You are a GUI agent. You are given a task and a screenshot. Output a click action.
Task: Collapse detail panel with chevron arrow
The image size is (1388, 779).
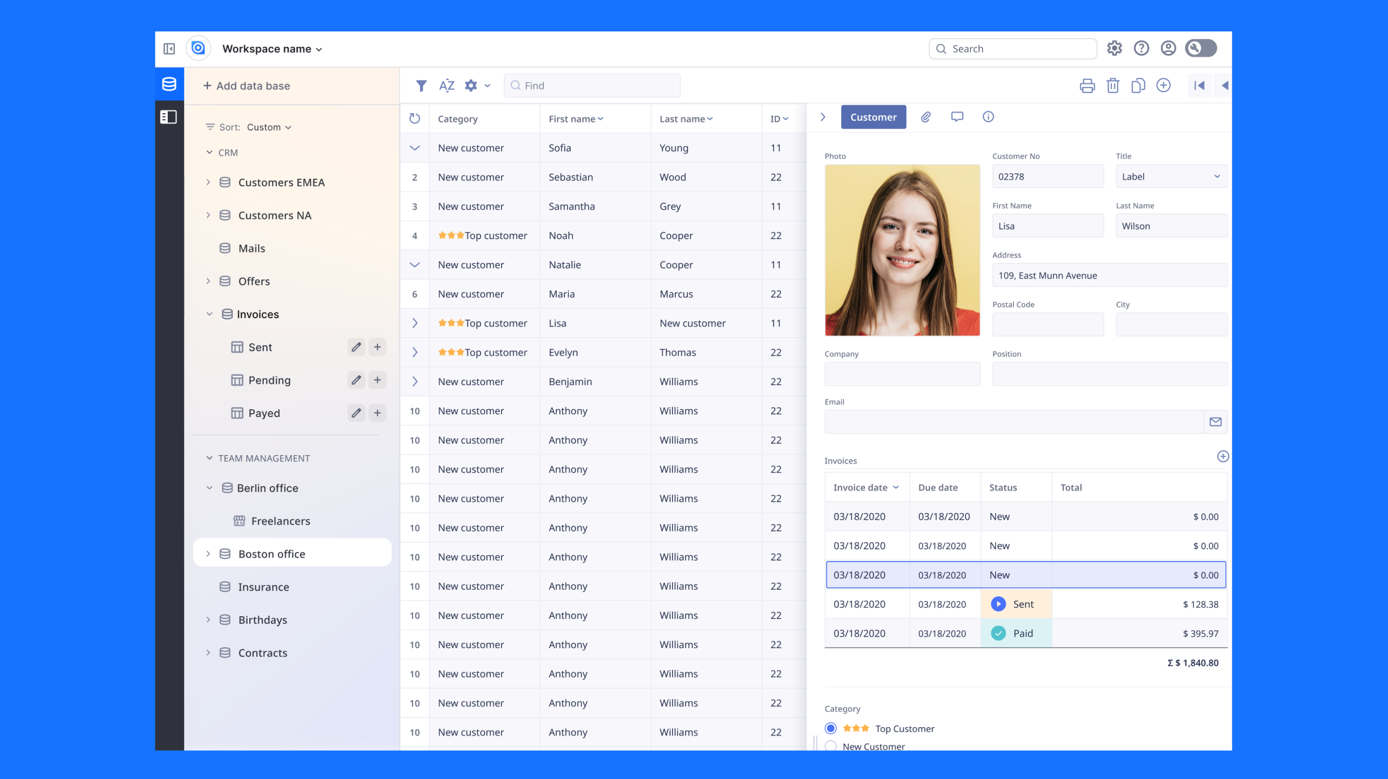click(823, 117)
